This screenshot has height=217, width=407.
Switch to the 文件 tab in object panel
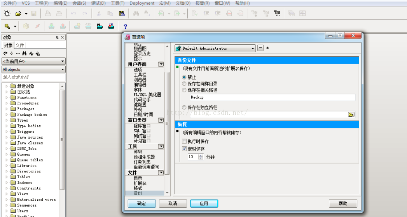pos(20,45)
